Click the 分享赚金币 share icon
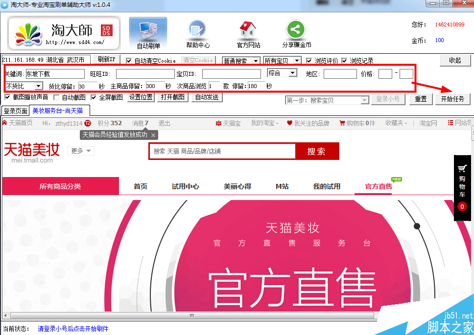Screen dimensions: 474x335 [x=296, y=34]
